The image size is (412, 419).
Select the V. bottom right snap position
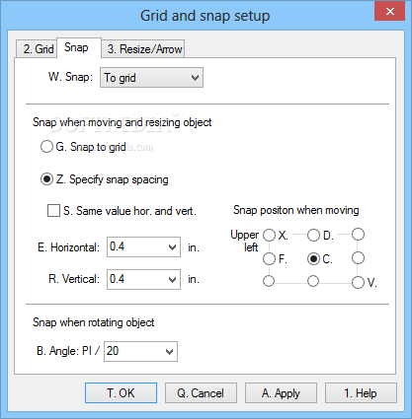pos(358,283)
